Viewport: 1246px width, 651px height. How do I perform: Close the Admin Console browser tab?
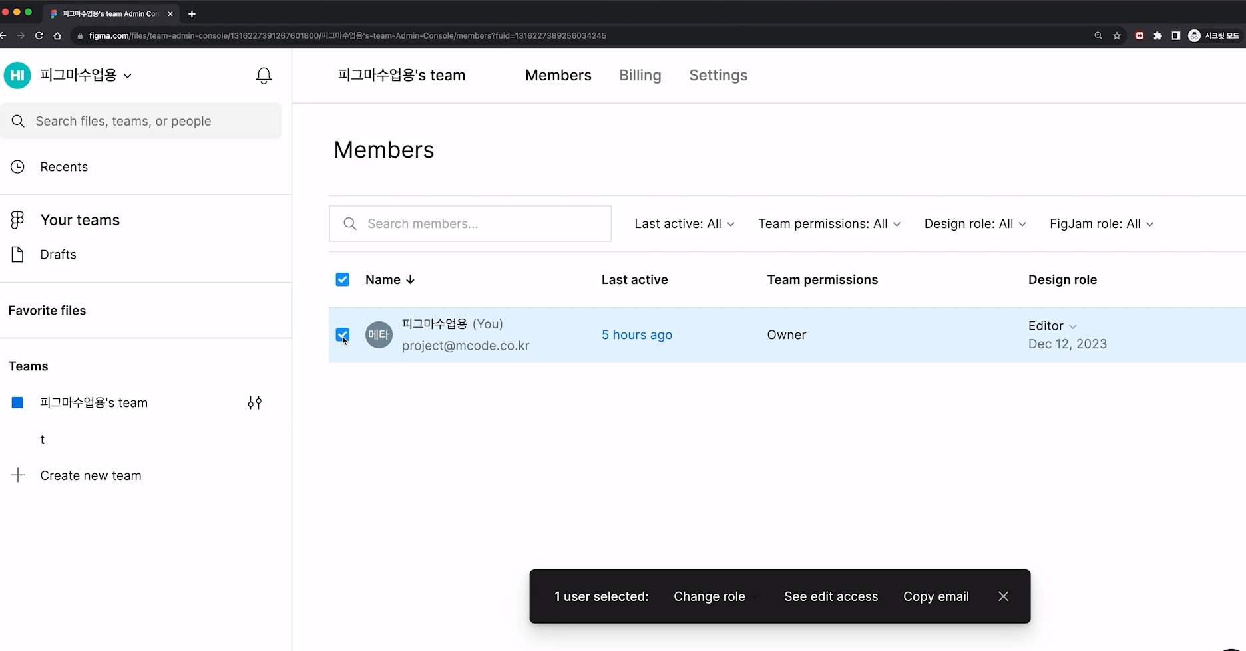tap(170, 13)
